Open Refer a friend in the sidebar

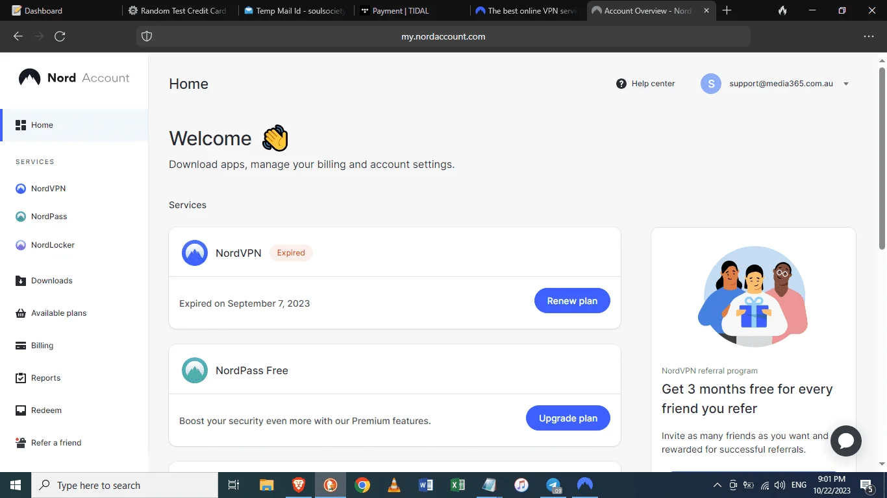coord(48,443)
